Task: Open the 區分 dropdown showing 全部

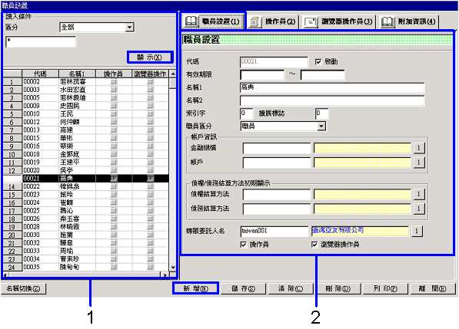Action: (129, 28)
